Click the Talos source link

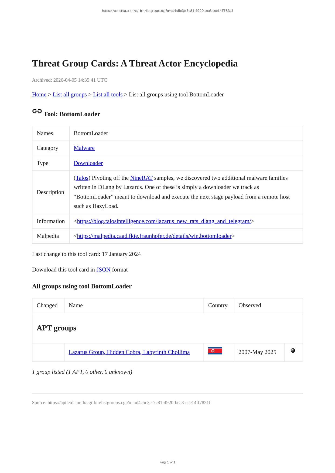click(x=82, y=178)
